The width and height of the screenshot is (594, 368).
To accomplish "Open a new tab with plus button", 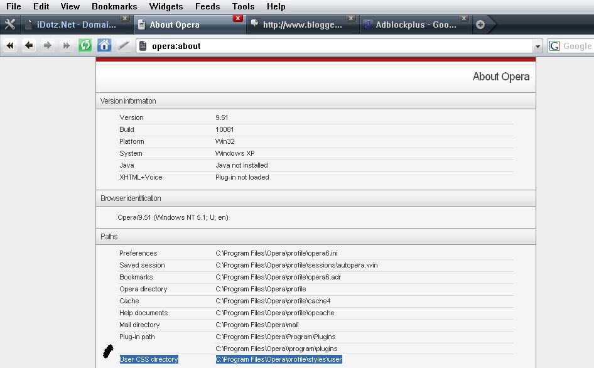I will [x=480, y=24].
